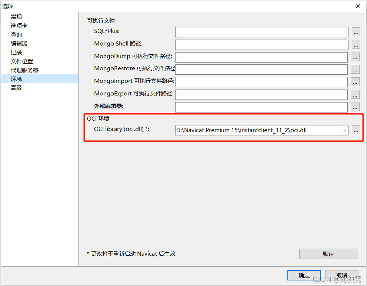Image resolution: width=367 pixels, height=286 pixels.
Task: Open the OCI library dropdown list
Action: (344, 130)
